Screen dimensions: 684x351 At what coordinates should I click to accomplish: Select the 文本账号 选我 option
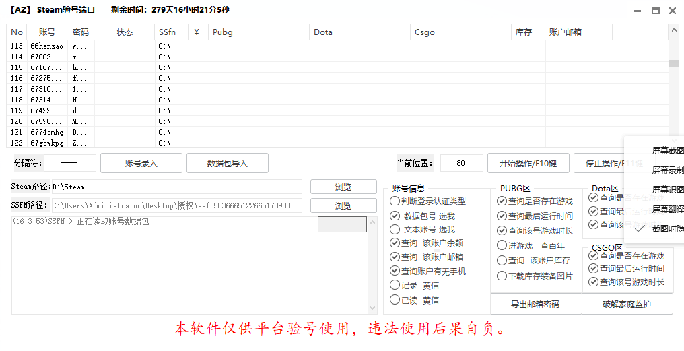pyautogui.click(x=422, y=229)
